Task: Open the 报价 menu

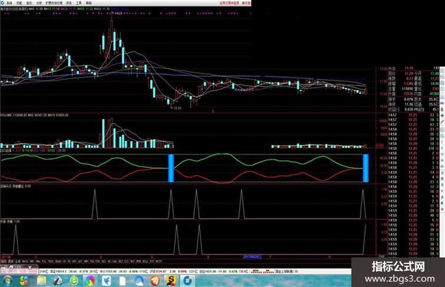Action: tap(29, 3)
